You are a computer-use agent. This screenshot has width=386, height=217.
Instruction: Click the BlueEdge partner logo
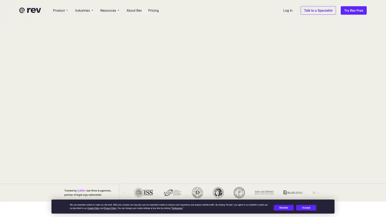pos(293,193)
